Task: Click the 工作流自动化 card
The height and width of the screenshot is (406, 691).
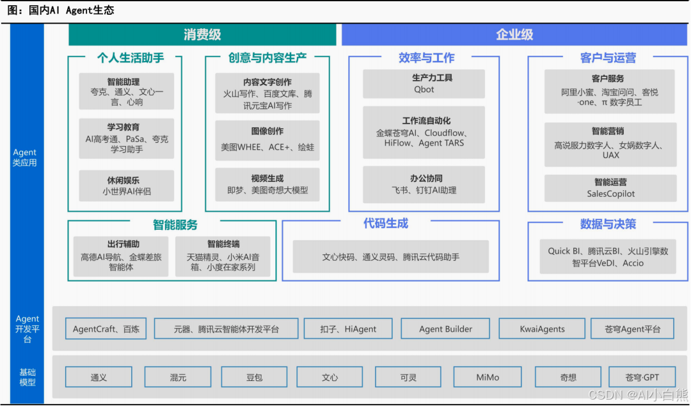Action: [x=424, y=132]
